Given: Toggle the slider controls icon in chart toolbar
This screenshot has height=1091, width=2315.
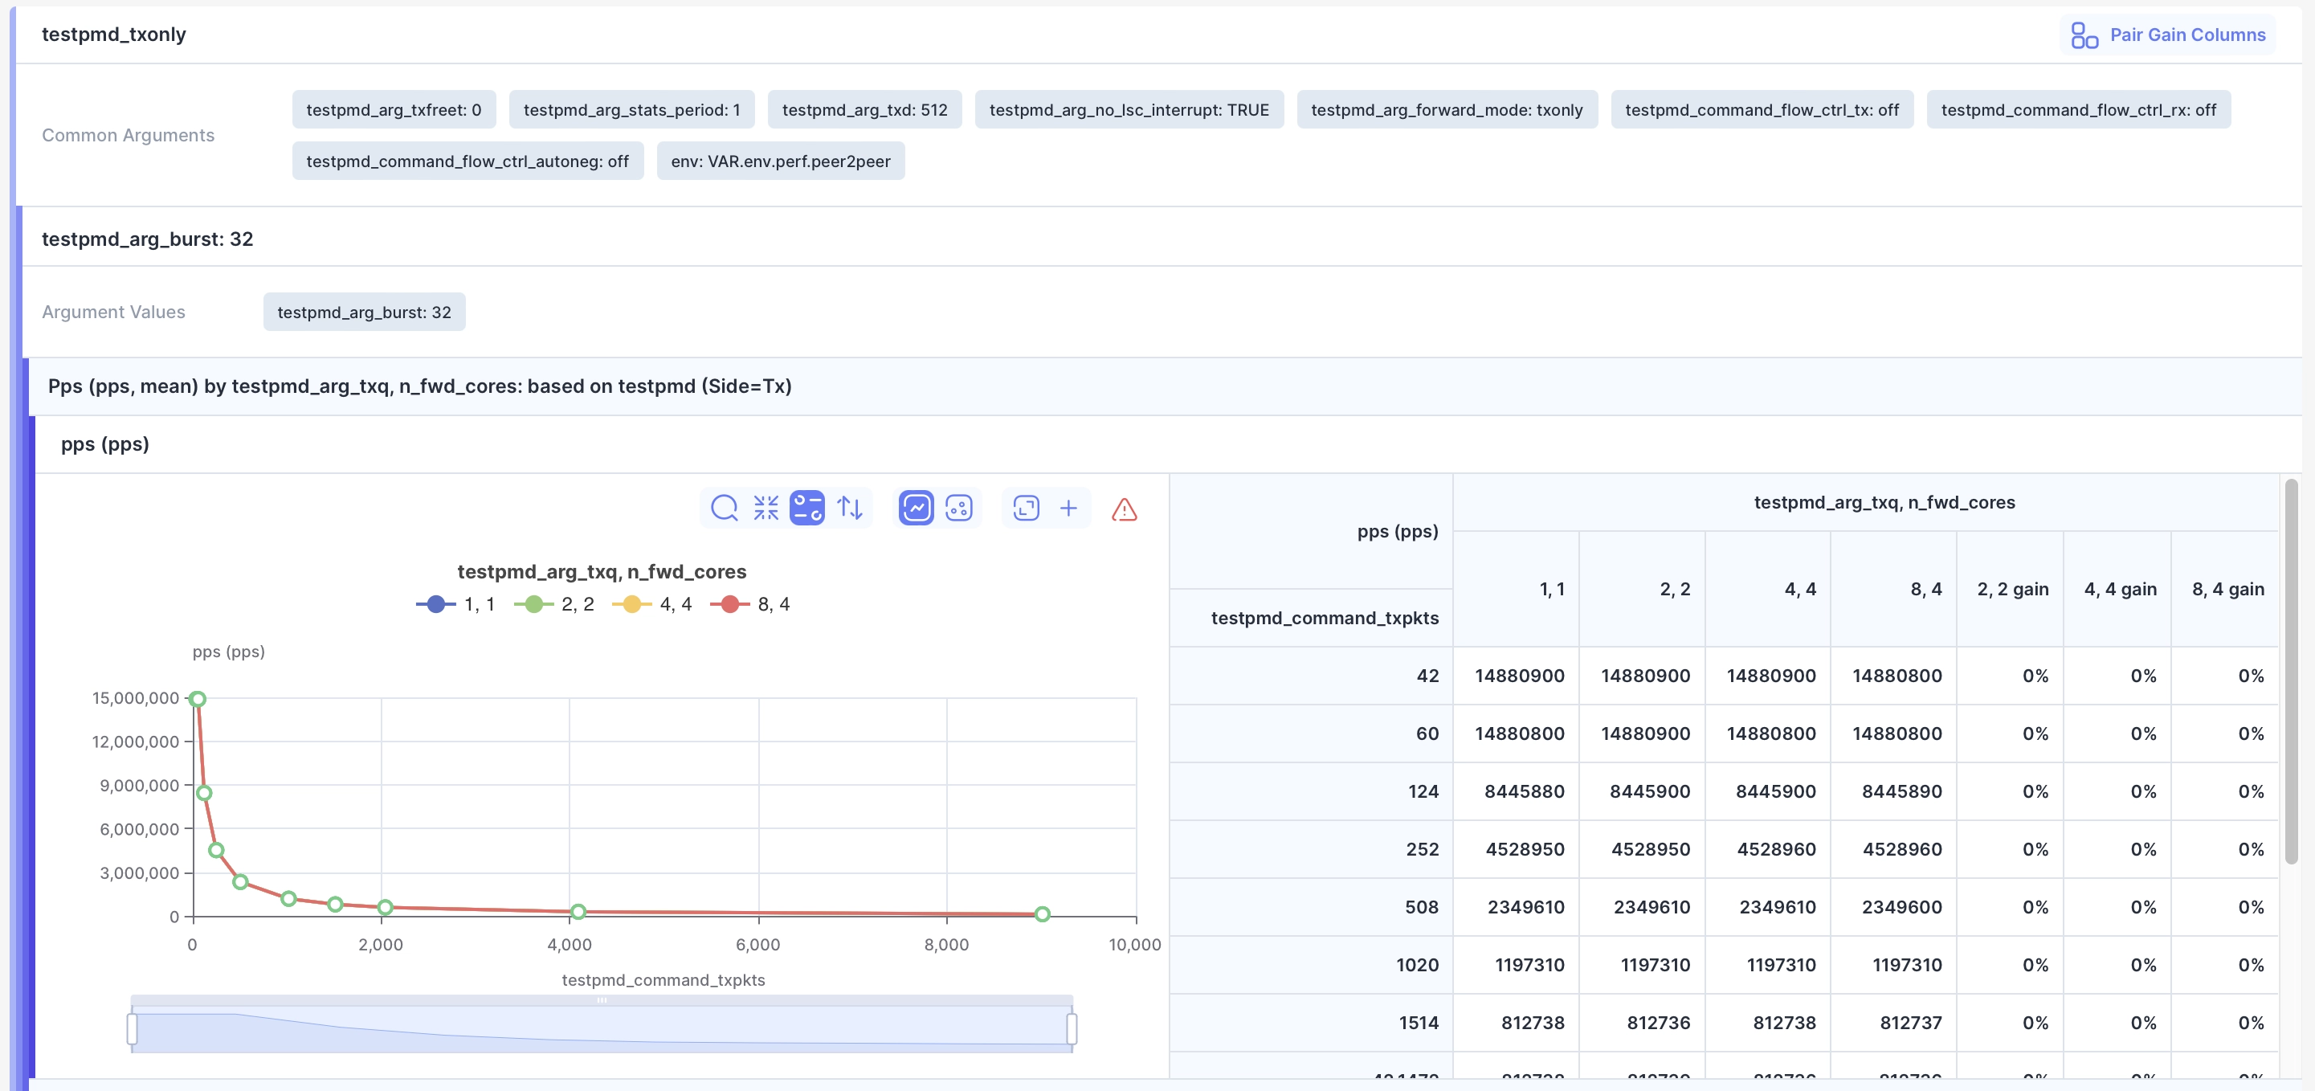Looking at the screenshot, I should tap(806, 508).
